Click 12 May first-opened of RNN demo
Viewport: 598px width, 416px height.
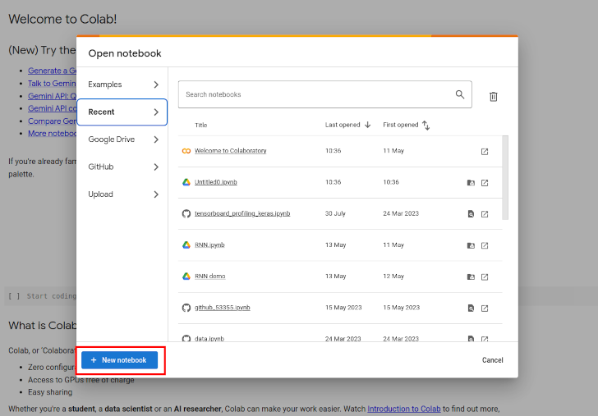(393, 277)
